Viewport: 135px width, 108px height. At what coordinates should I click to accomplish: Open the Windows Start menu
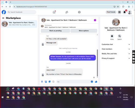3,97
